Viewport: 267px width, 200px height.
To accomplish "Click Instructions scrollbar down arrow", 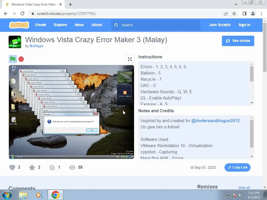I will (x=252, y=103).
